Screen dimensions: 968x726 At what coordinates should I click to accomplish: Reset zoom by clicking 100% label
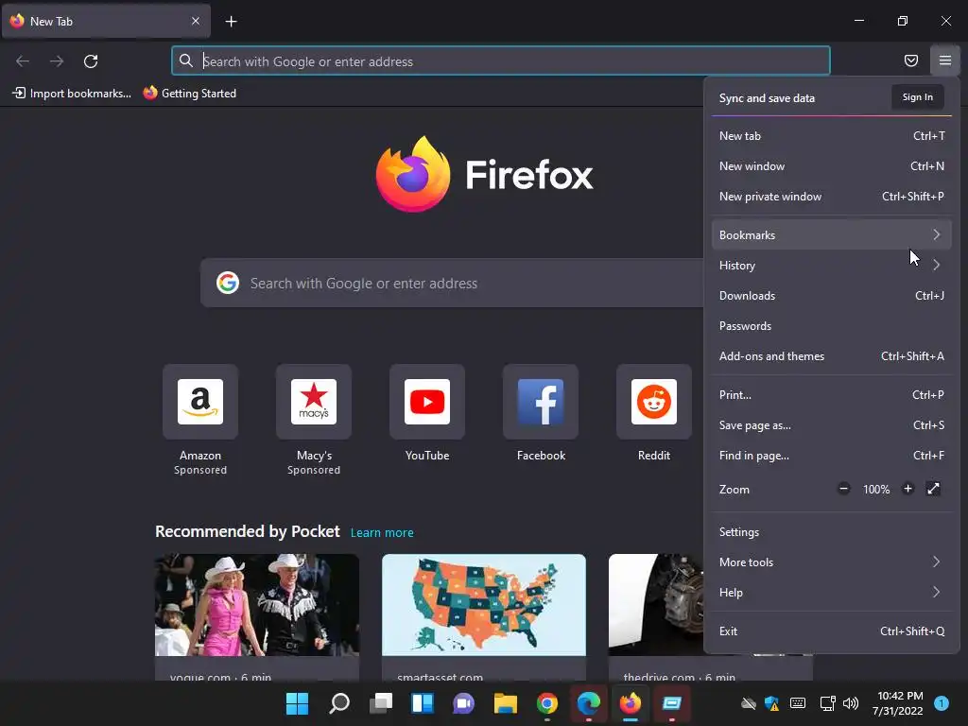point(876,490)
